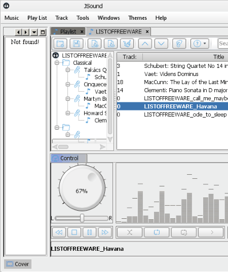The height and width of the screenshot is (272, 228).
Task: Collapse the unnamed folder below Classical
Action: pyautogui.click(x=57, y=128)
